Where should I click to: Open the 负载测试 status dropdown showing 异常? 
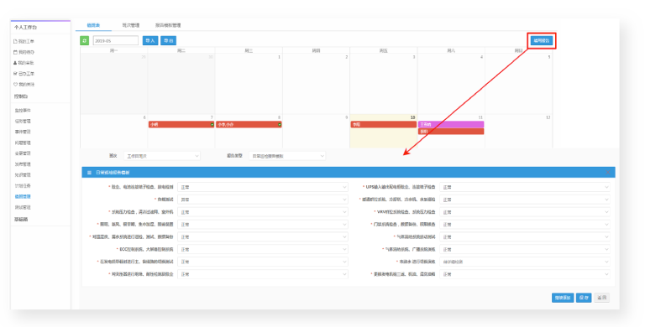(263, 200)
